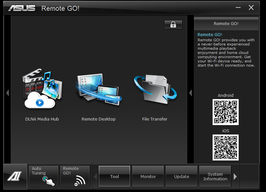Minimize the Remote GO! window
This screenshot has width=266, height=192.
238,7
